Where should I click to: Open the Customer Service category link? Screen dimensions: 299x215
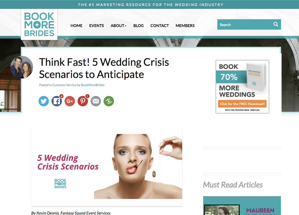point(64,85)
